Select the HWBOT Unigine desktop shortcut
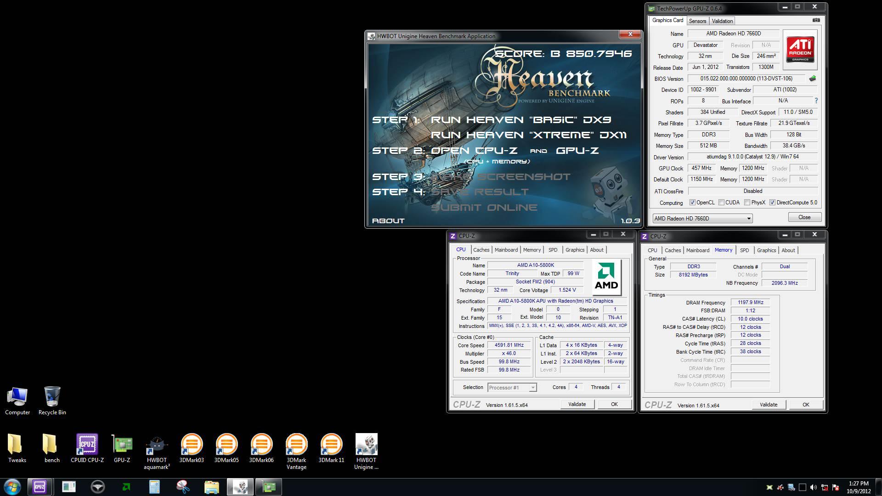Viewport: 882px width, 496px height. (x=366, y=452)
